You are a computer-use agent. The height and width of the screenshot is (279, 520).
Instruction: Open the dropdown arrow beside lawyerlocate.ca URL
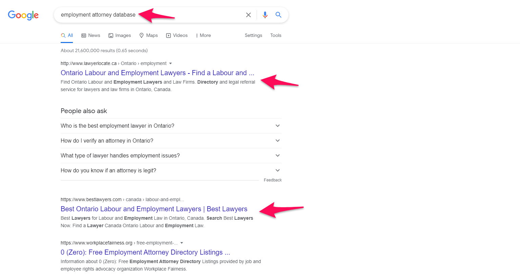coord(171,63)
